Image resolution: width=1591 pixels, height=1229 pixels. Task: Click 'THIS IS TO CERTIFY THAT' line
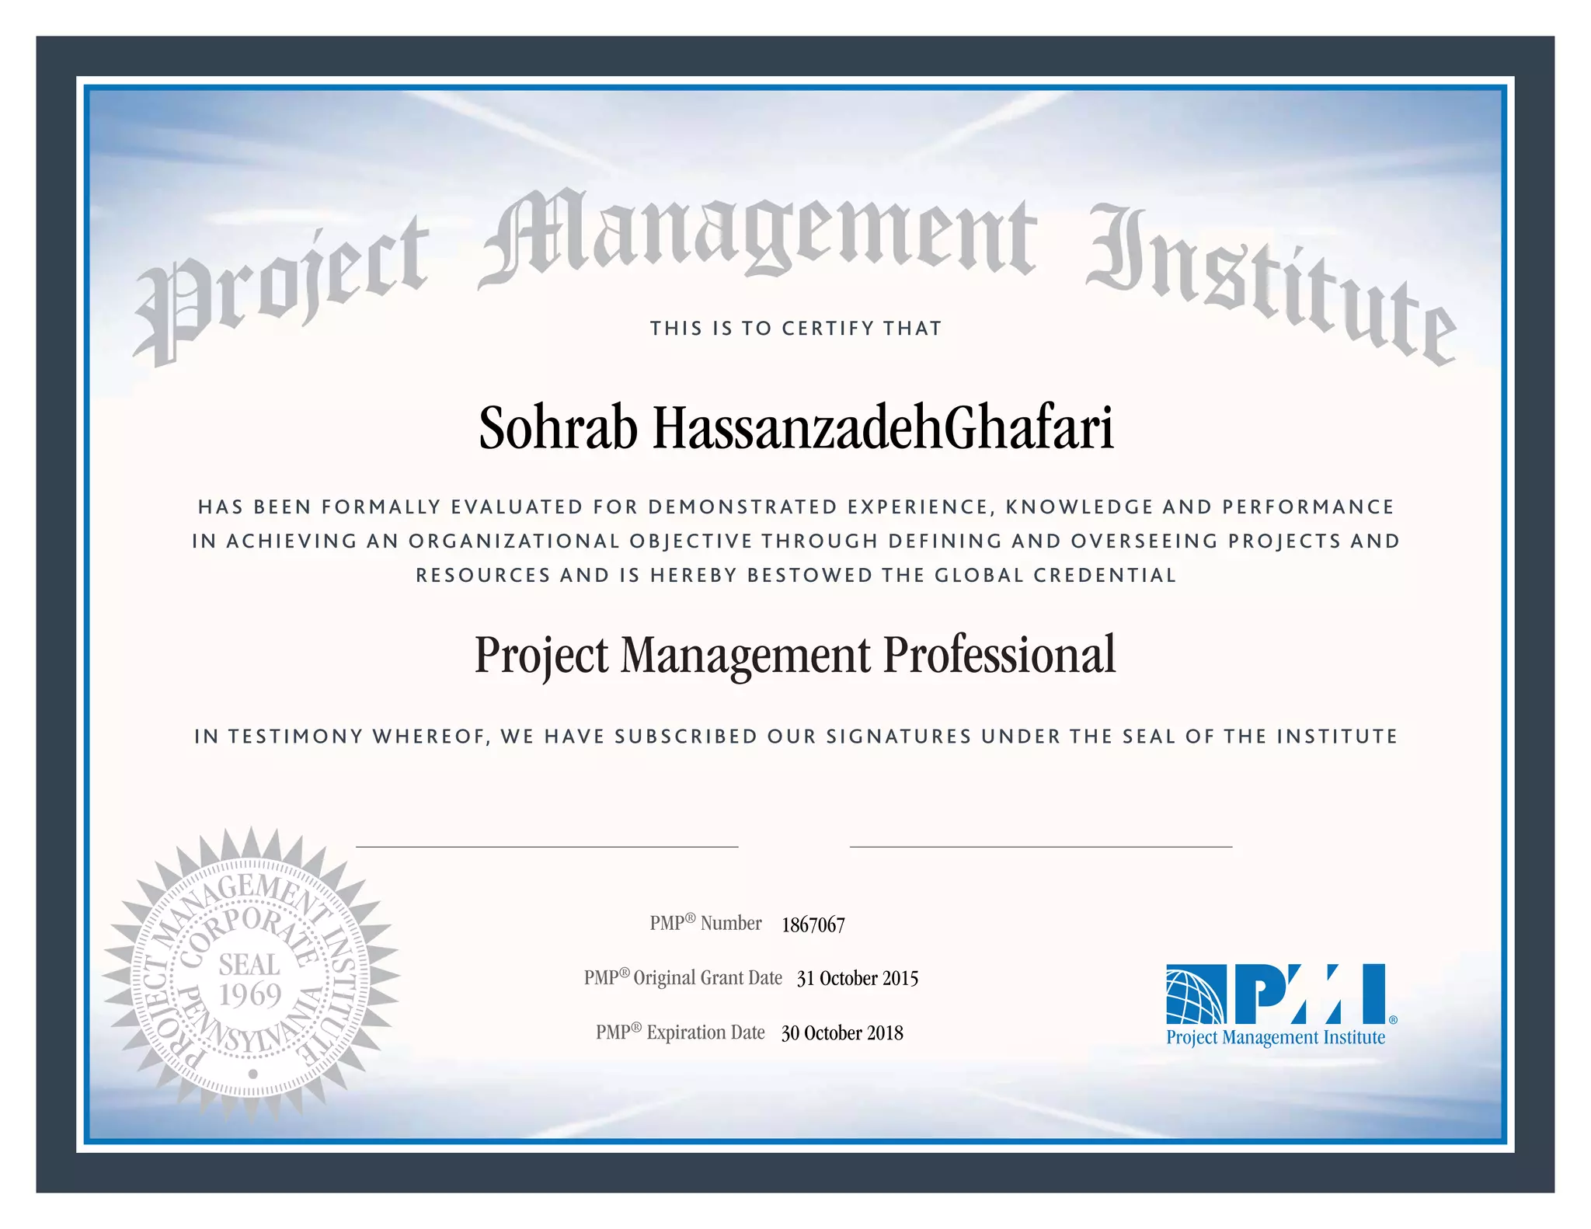[x=796, y=329]
